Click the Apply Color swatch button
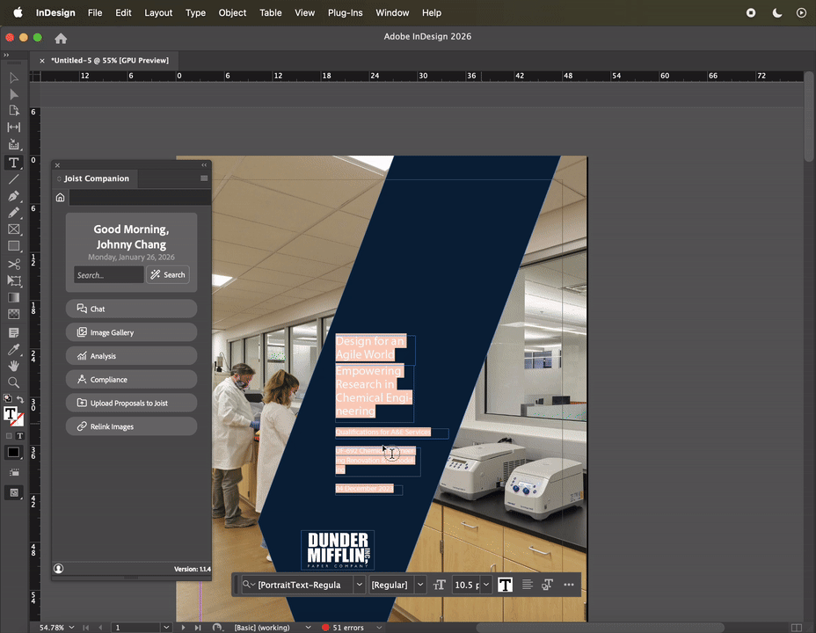Screen dimensions: 816x633 [13, 452]
